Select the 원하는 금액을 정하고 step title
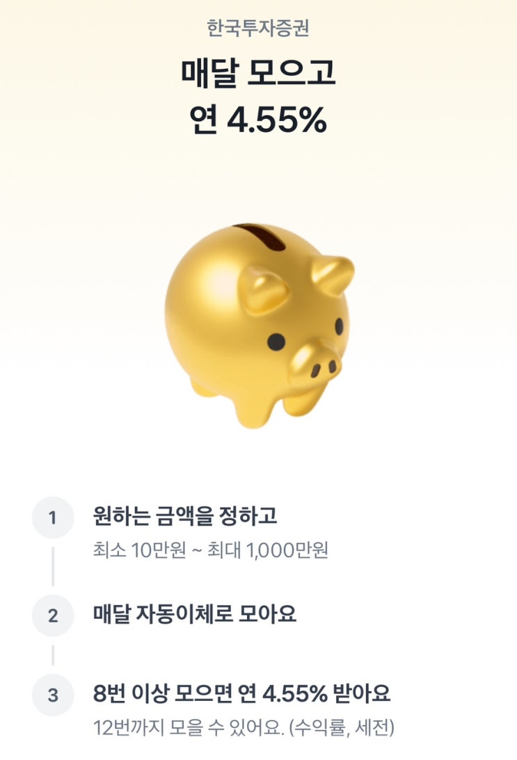This screenshot has height=760, width=517. point(185,516)
